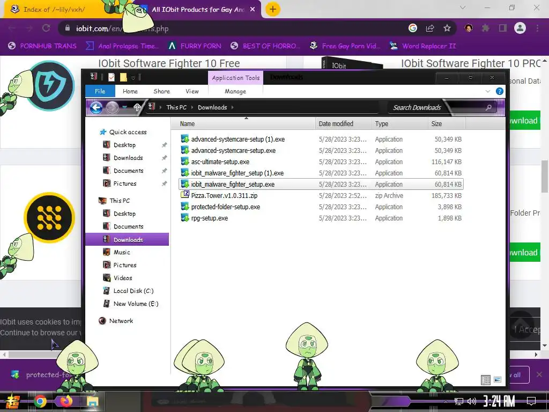Screen dimensions: 549x412
Task: Open notification center on taskbar
Action: [531, 401]
